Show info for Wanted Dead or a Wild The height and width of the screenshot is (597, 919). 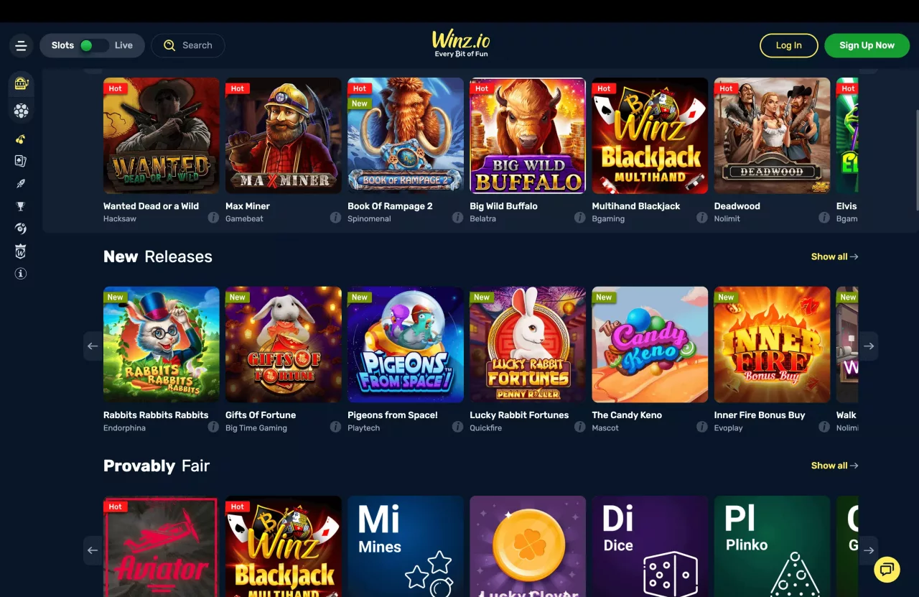pyautogui.click(x=213, y=218)
